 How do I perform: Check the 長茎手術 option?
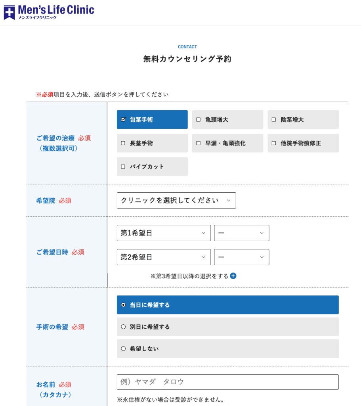[x=152, y=143]
